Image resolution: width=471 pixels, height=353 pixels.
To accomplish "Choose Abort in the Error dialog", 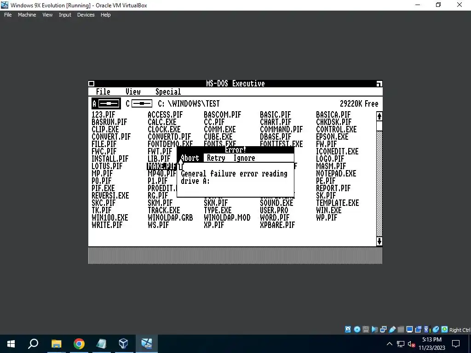I will [190, 158].
